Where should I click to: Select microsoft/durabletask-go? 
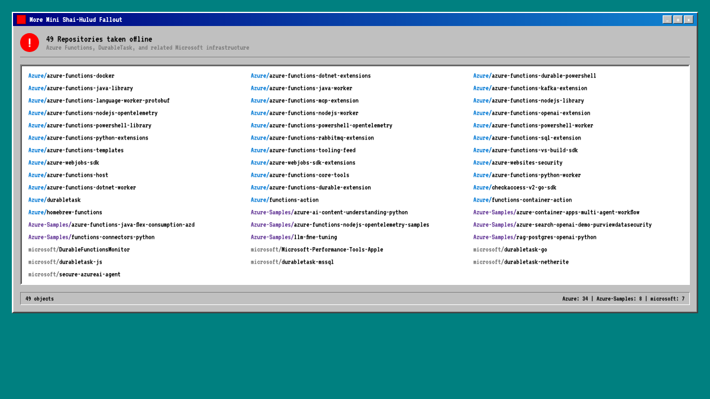(510, 249)
